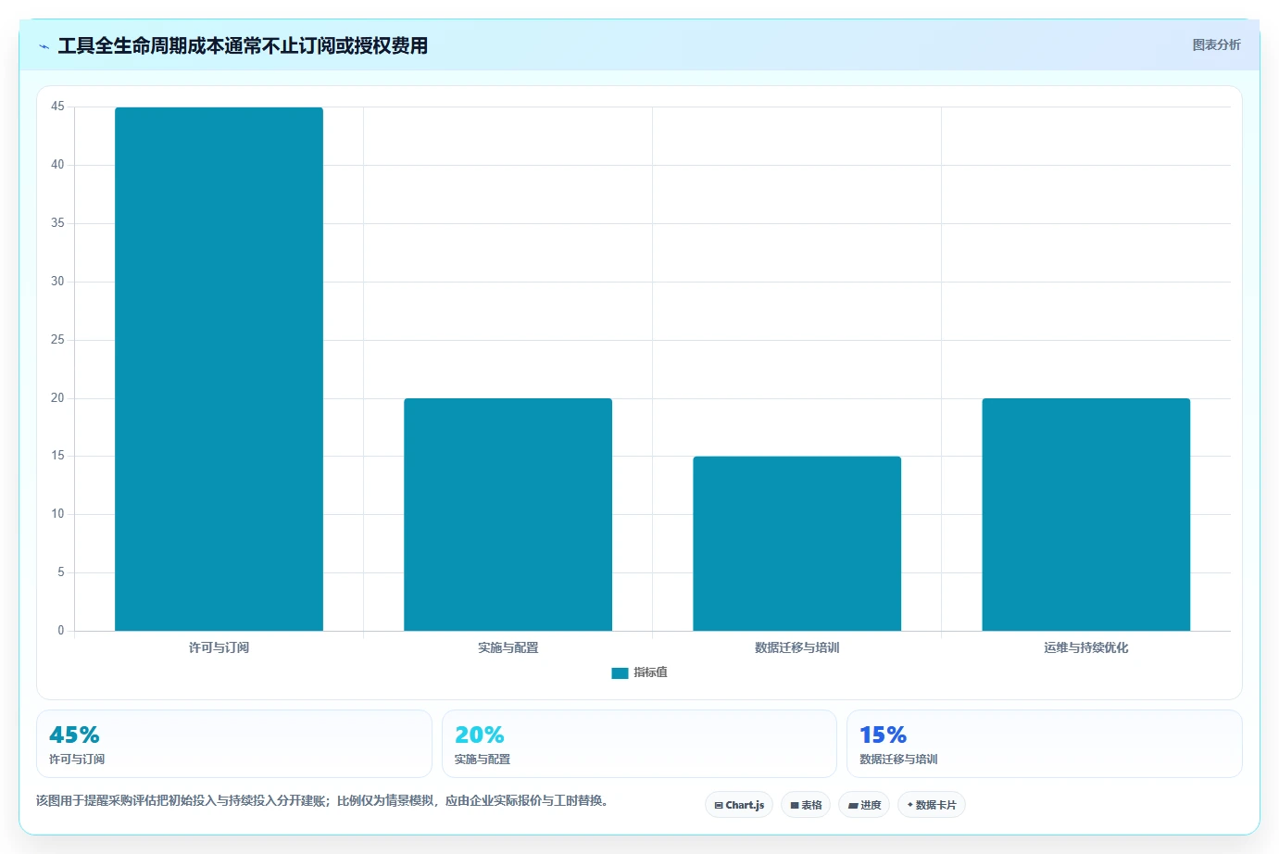
Task: Open the 图表分析 label in the header
Action: point(1216,44)
